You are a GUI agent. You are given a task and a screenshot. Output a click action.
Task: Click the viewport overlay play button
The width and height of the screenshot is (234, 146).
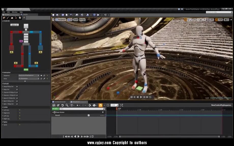click(x=141, y=97)
